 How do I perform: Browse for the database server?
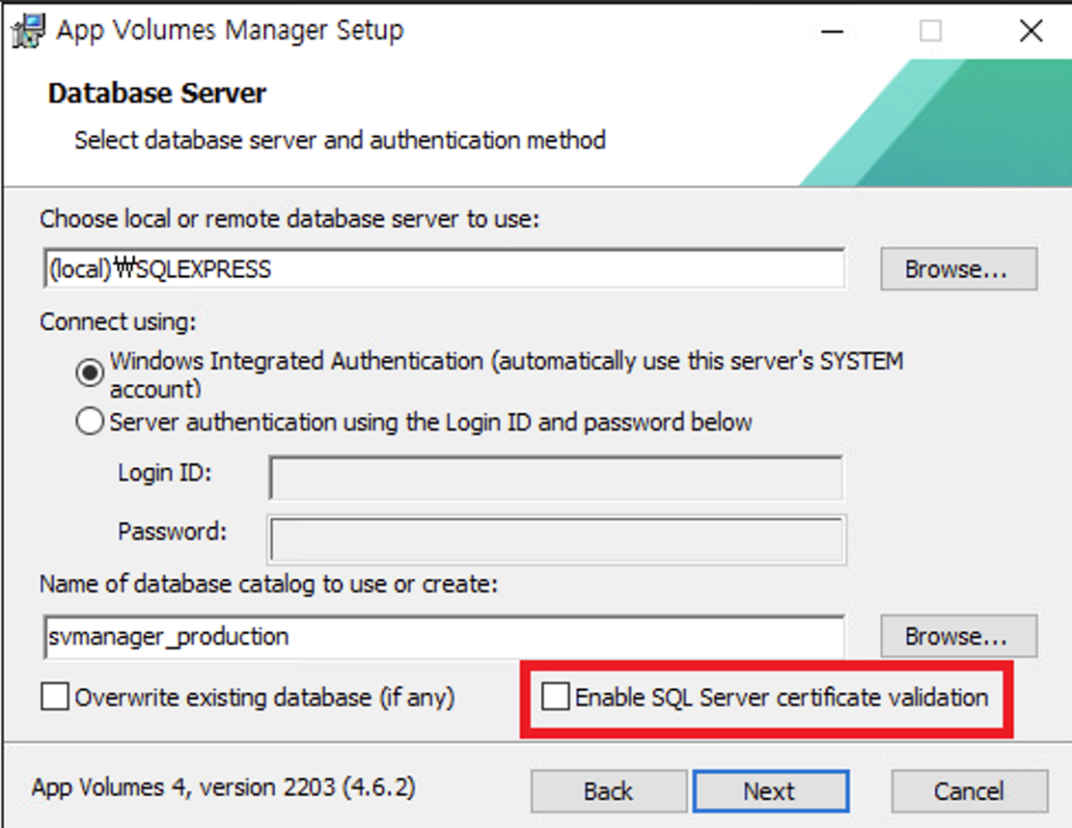(958, 268)
